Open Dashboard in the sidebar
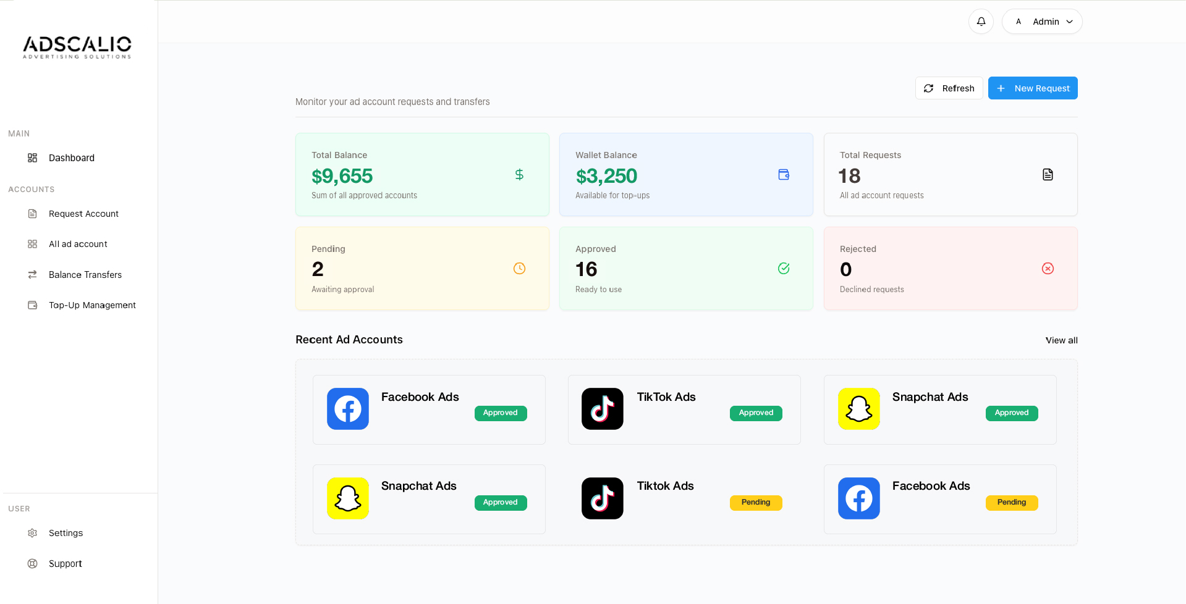1186x604 pixels. pyautogui.click(x=71, y=158)
